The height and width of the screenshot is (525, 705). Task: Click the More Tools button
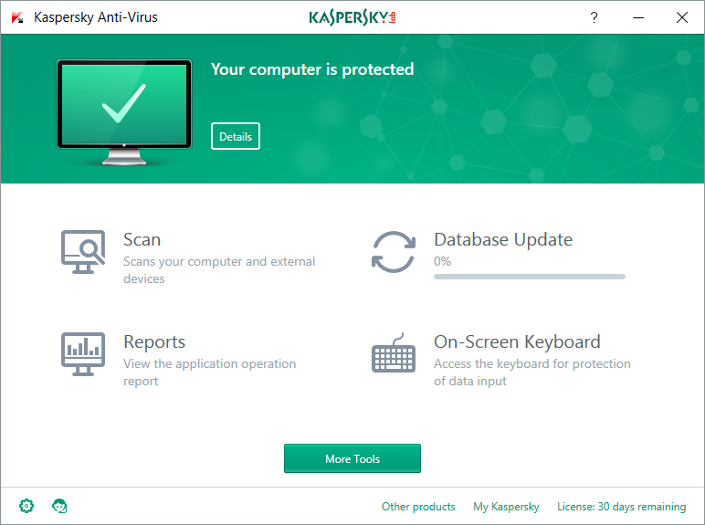tap(352, 458)
